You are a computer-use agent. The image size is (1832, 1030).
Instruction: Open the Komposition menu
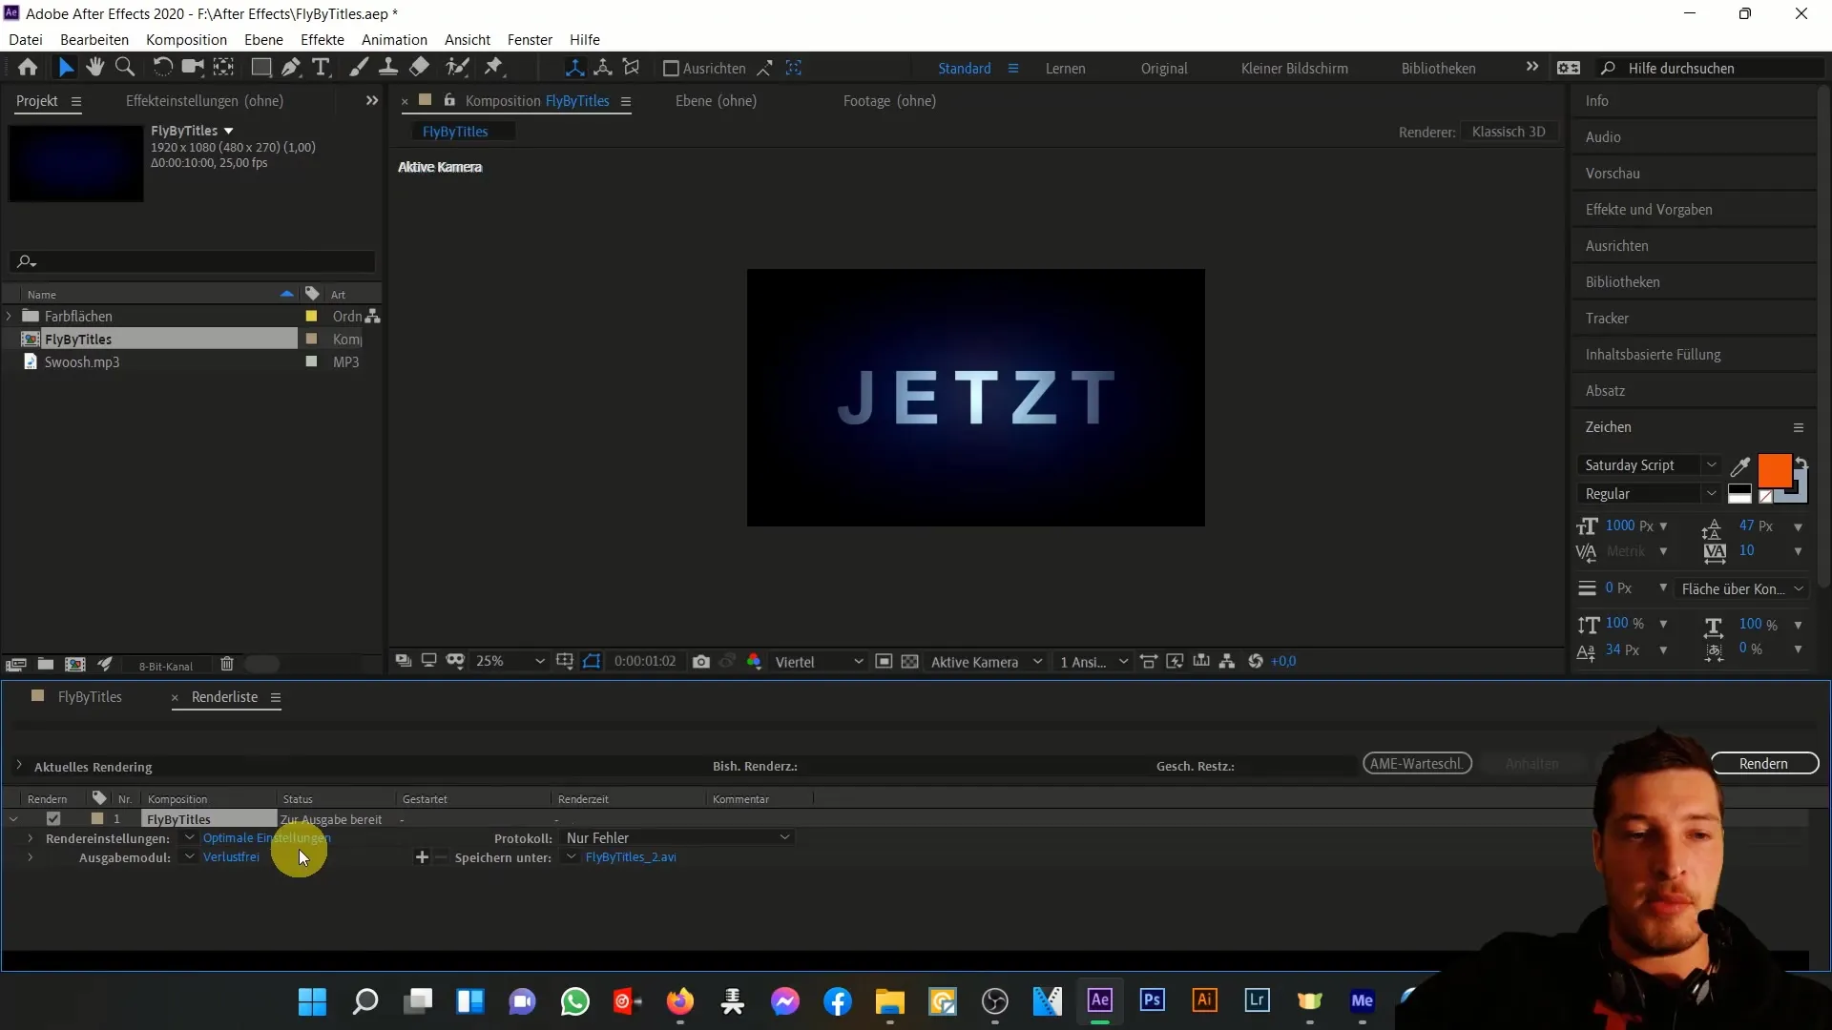pyautogui.click(x=186, y=40)
